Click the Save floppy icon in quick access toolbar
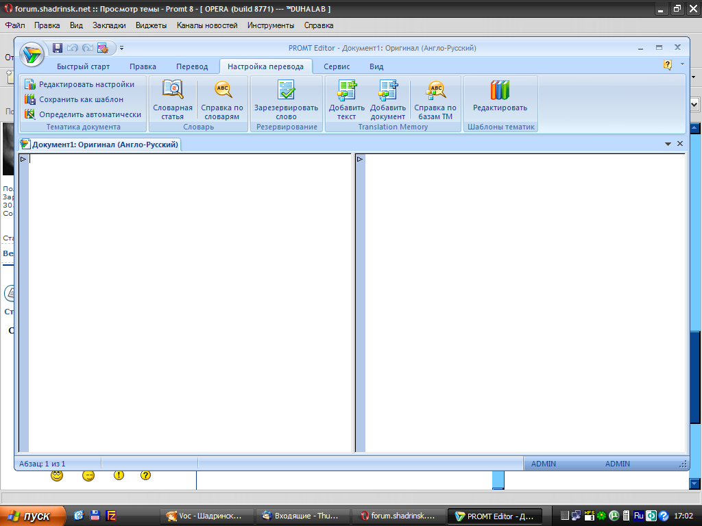Viewport: 702px width, 526px height. click(x=58, y=48)
